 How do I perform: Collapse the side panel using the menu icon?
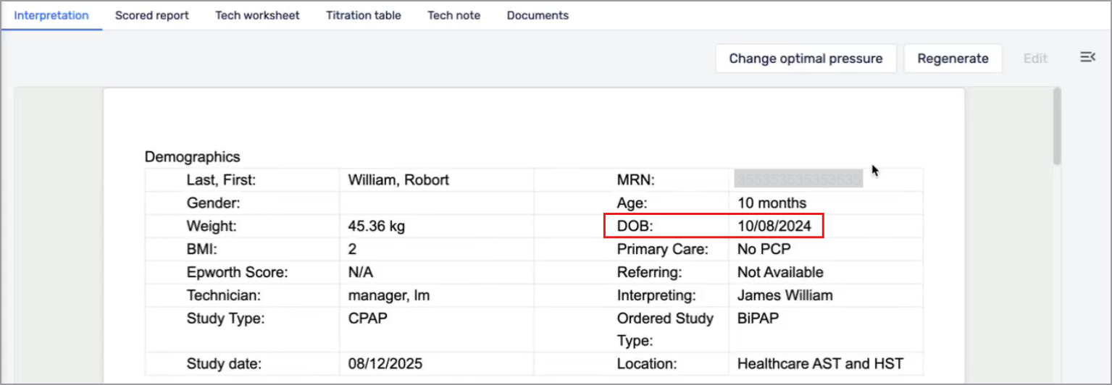[x=1087, y=58]
